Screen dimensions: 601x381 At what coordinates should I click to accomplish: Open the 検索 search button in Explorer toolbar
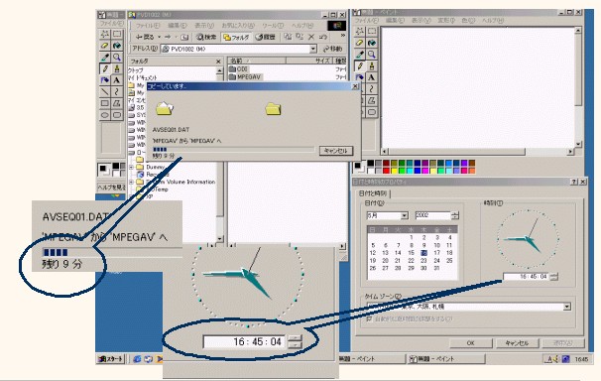206,37
